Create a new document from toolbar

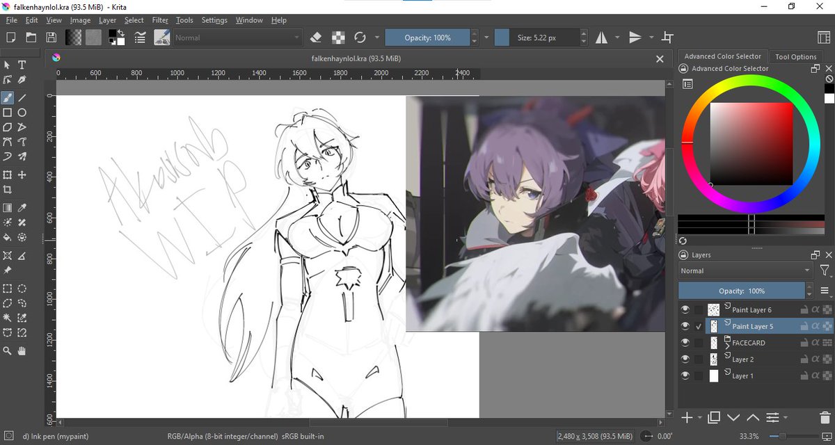(11, 38)
